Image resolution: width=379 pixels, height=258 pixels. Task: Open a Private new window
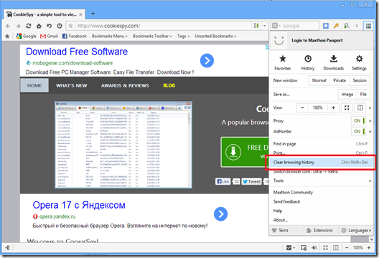coord(340,80)
